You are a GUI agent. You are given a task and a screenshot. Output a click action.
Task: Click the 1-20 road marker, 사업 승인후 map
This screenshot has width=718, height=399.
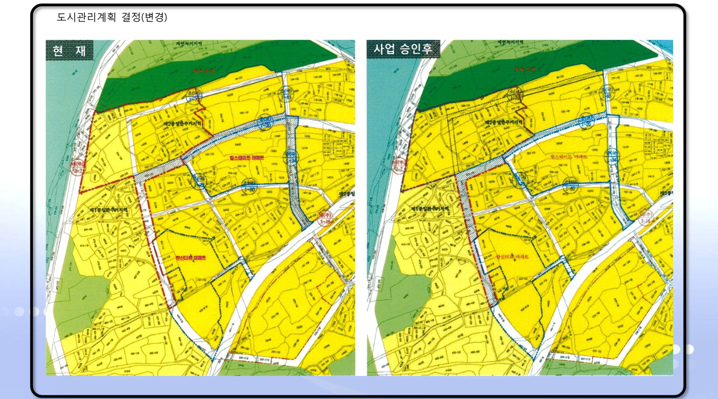[586, 121]
